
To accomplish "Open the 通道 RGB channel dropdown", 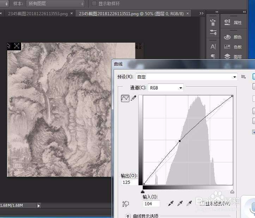I will click(166, 88).
